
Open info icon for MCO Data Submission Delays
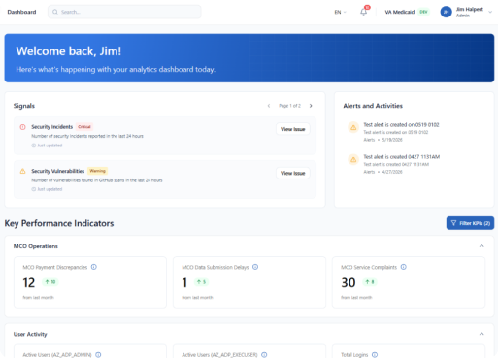255,267
